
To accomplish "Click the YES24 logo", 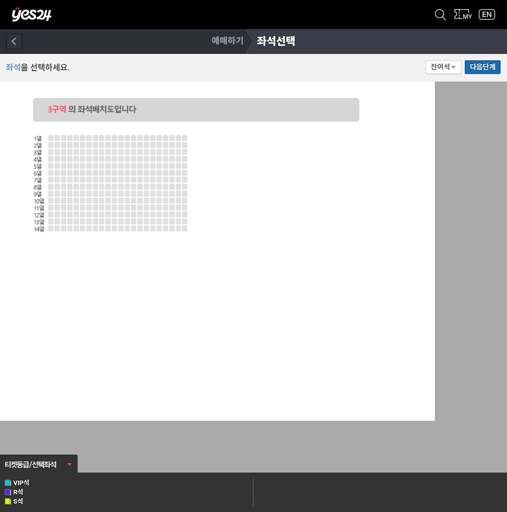I will pyautogui.click(x=32, y=14).
